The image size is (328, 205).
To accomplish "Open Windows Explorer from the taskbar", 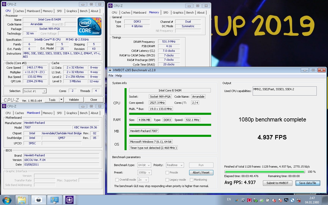I will 22,200.
